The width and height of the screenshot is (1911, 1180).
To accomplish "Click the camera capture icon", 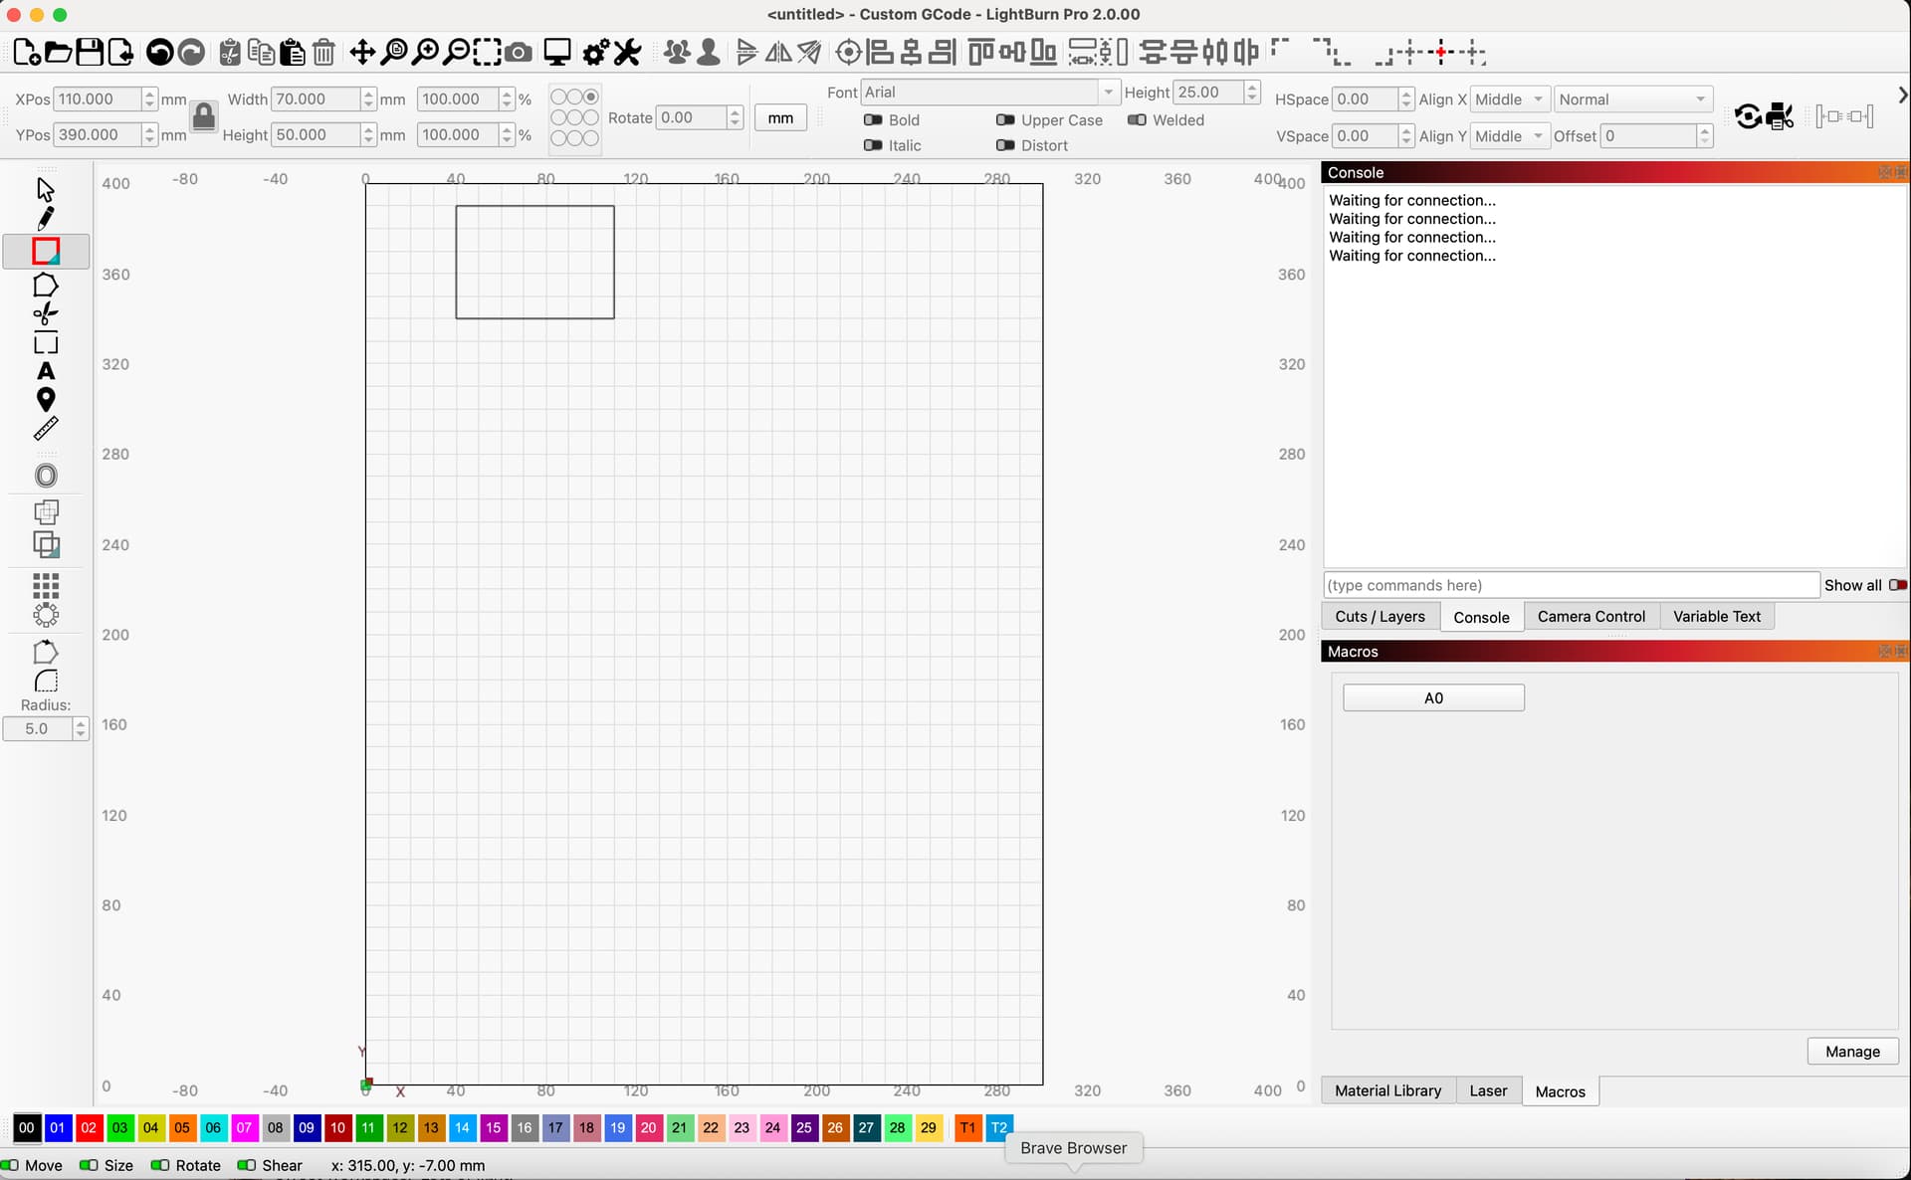I will point(519,53).
